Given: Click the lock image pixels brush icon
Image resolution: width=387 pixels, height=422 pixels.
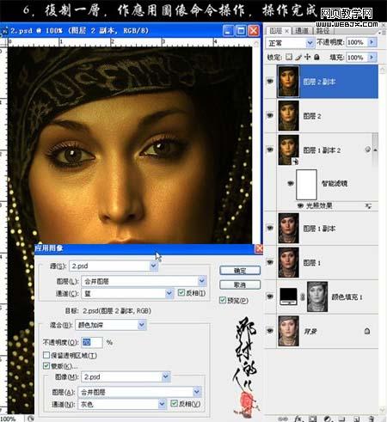Looking at the screenshot, I should (x=298, y=57).
